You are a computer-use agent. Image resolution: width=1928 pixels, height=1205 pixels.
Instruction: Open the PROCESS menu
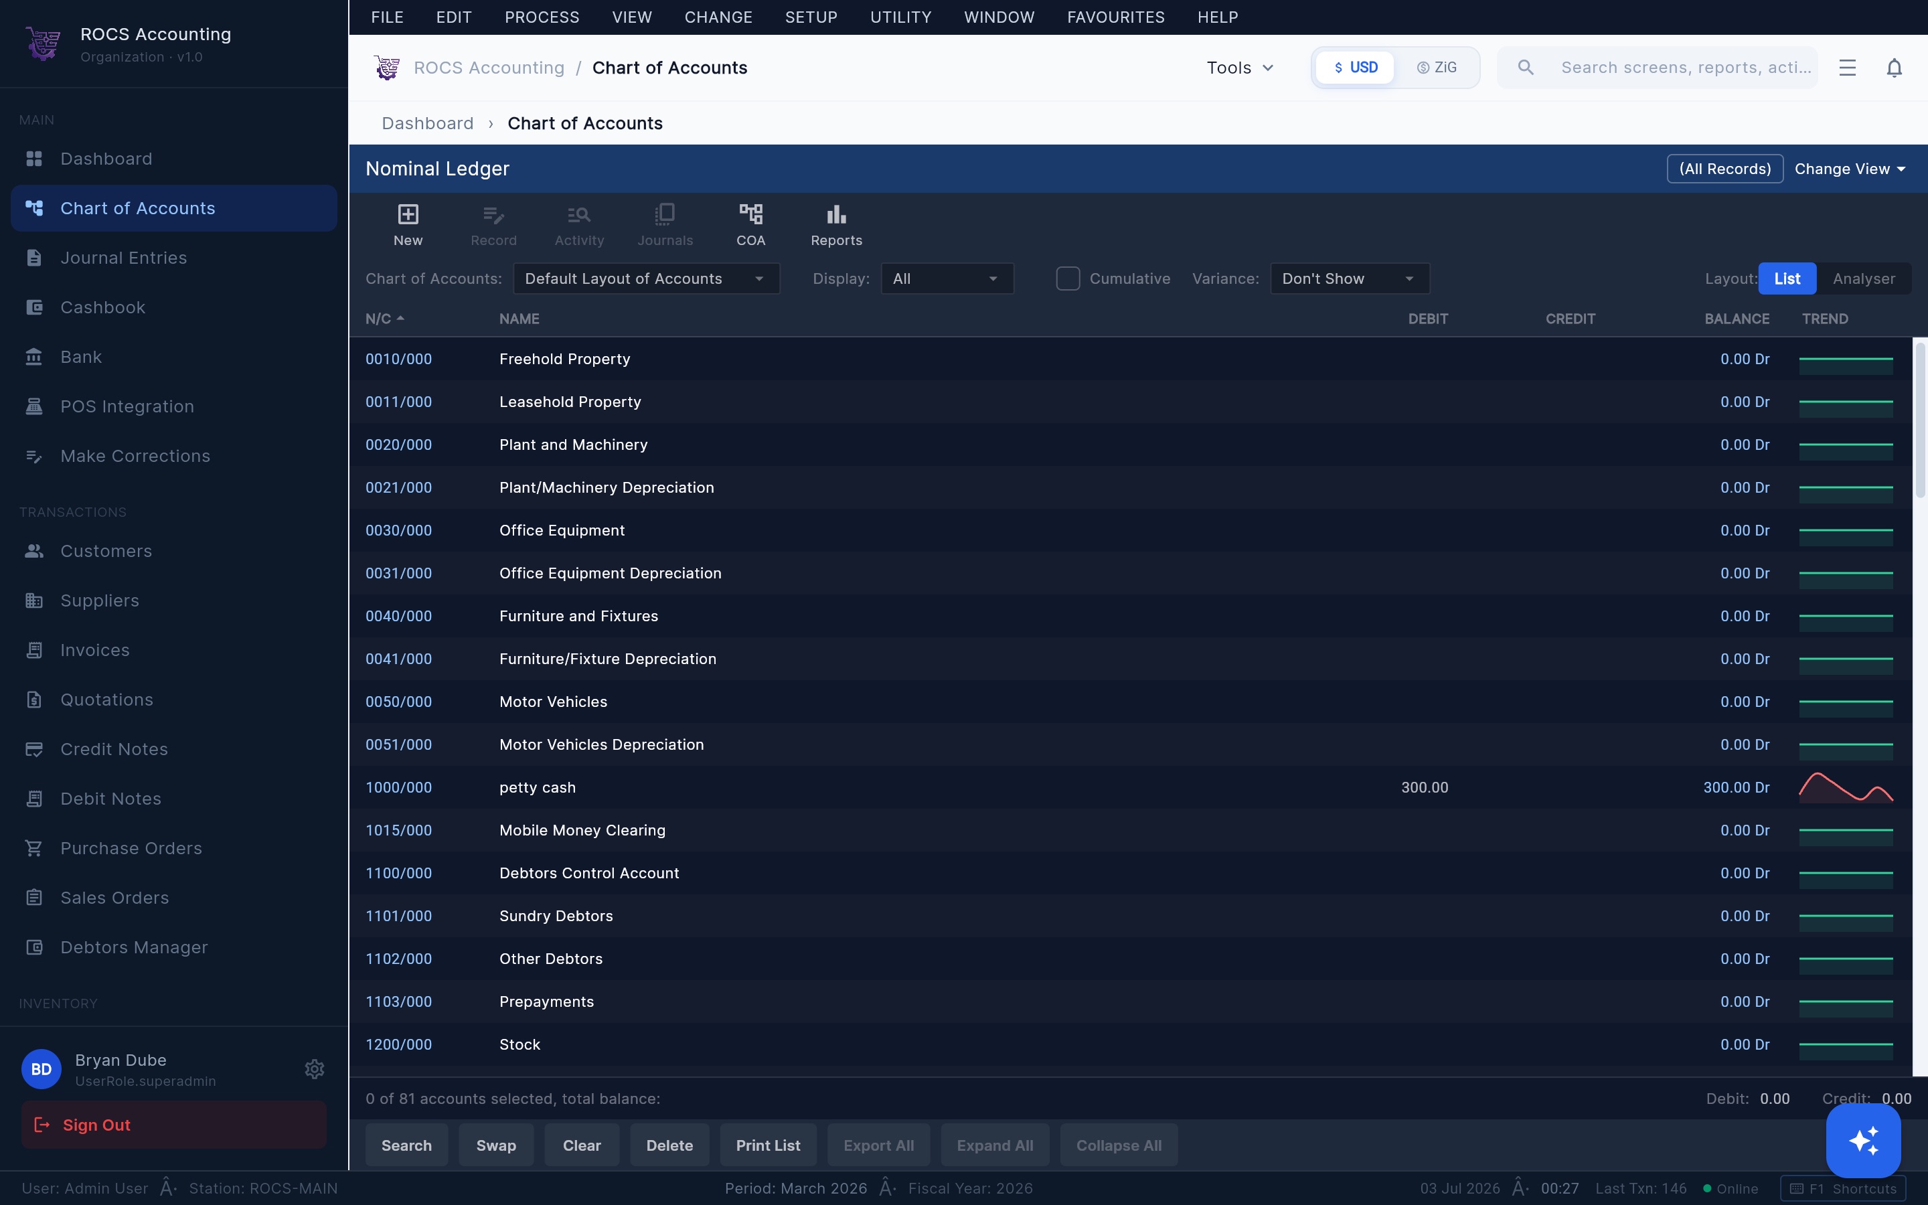pos(542,17)
